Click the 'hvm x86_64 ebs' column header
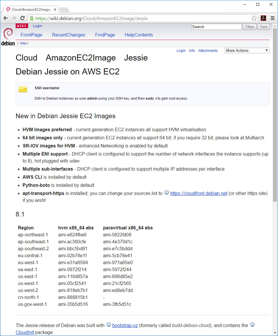Viewport: 278px width, 336px height. (x=76, y=228)
